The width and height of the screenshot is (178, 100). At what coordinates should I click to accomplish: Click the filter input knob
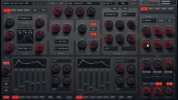(x=93, y=45)
